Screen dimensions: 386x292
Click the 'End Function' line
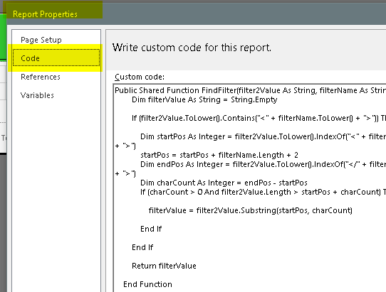tap(147, 284)
